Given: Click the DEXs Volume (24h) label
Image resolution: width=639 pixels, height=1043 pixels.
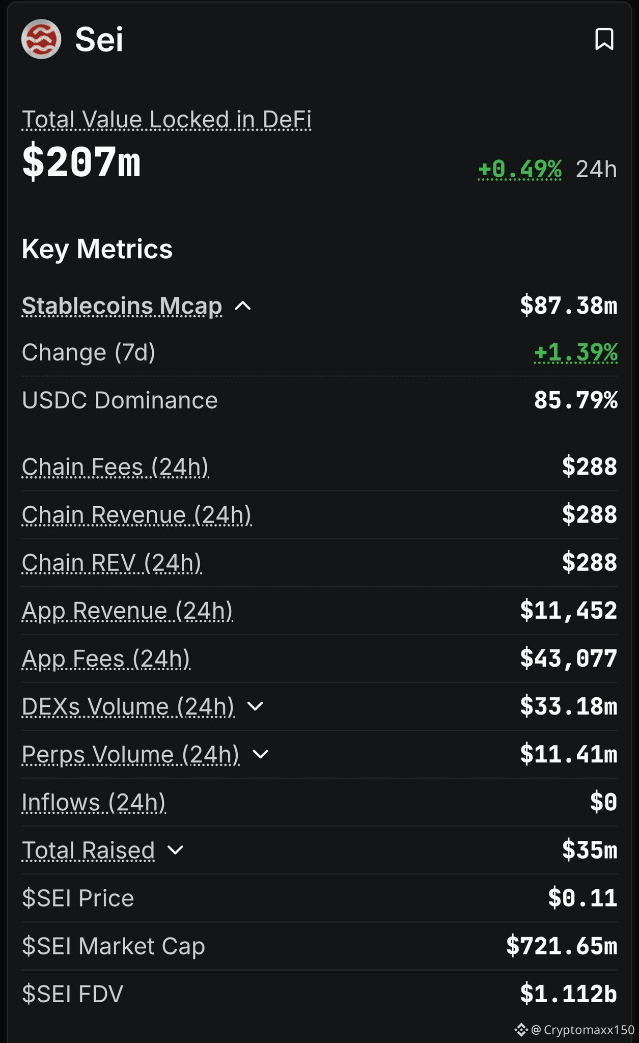Looking at the screenshot, I should click(x=128, y=706).
